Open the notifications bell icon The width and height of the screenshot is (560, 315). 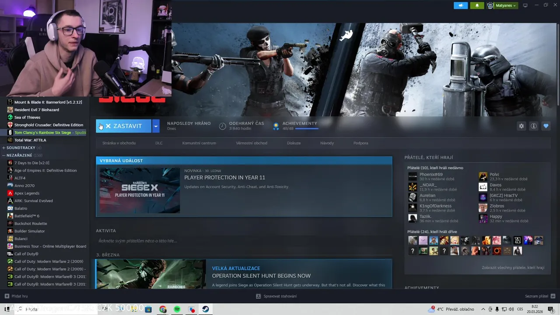click(477, 5)
